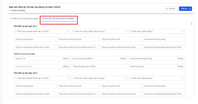The width and height of the screenshot is (198, 104).
Task: Click the '1. Tai nạn lao động' subtitle
Action: click(17, 11)
